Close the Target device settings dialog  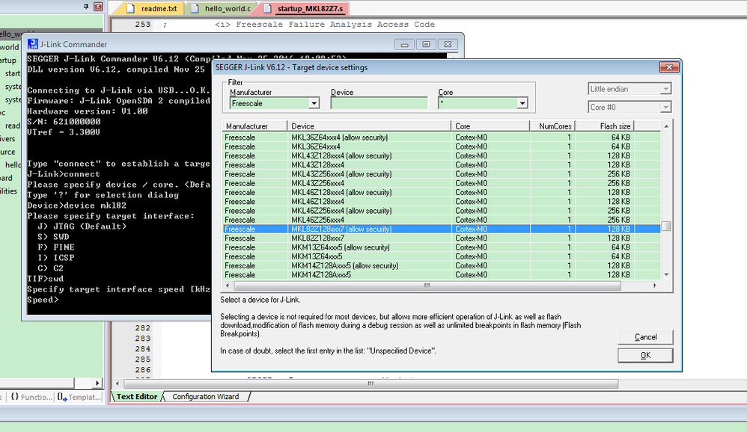(x=669, y=67)
